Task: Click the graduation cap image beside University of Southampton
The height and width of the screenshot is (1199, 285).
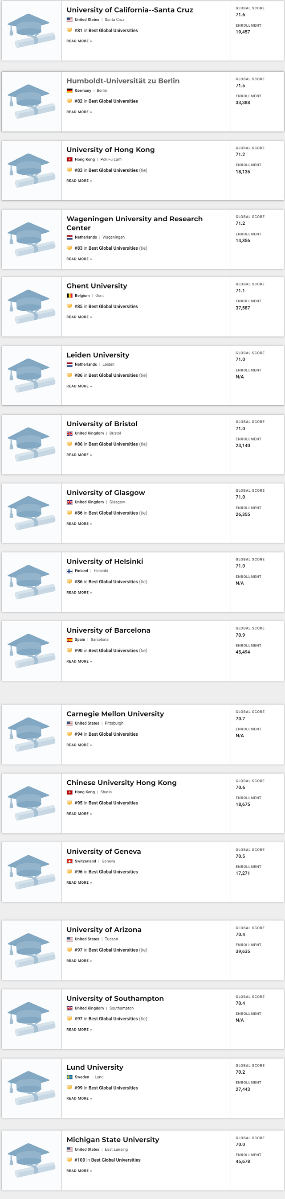Action: pos(31,1019)
